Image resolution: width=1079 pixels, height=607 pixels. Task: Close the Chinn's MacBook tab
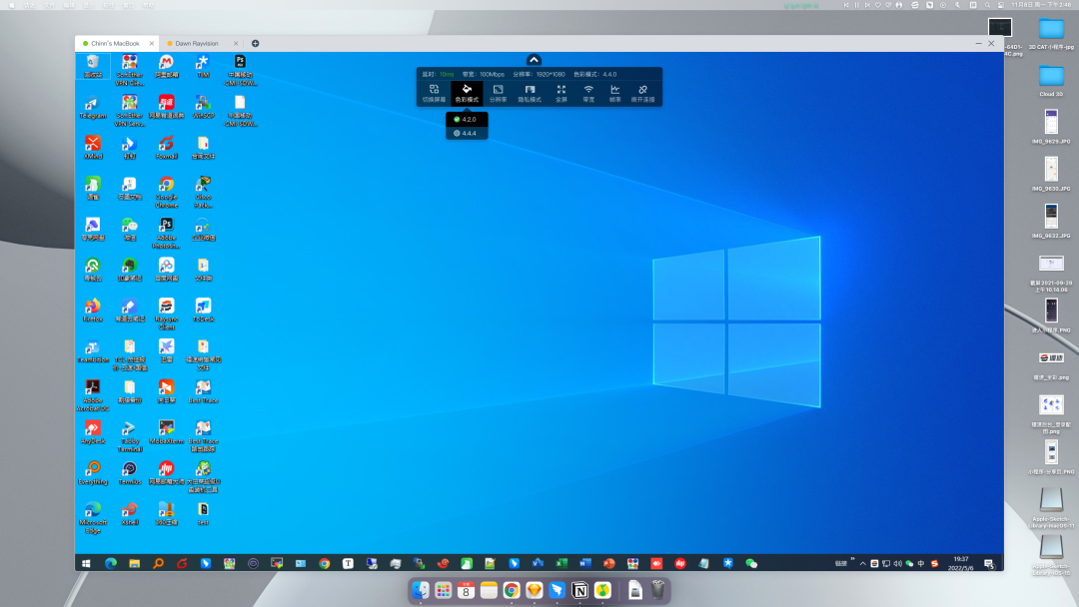152,43
